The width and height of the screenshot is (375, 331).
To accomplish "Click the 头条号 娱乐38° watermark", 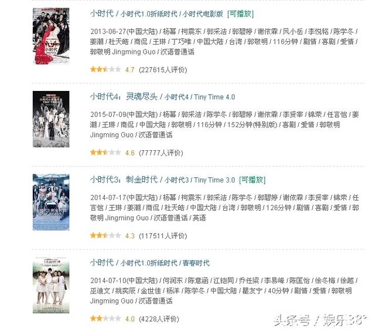I will pyautogui.click(x=321, y=320).
